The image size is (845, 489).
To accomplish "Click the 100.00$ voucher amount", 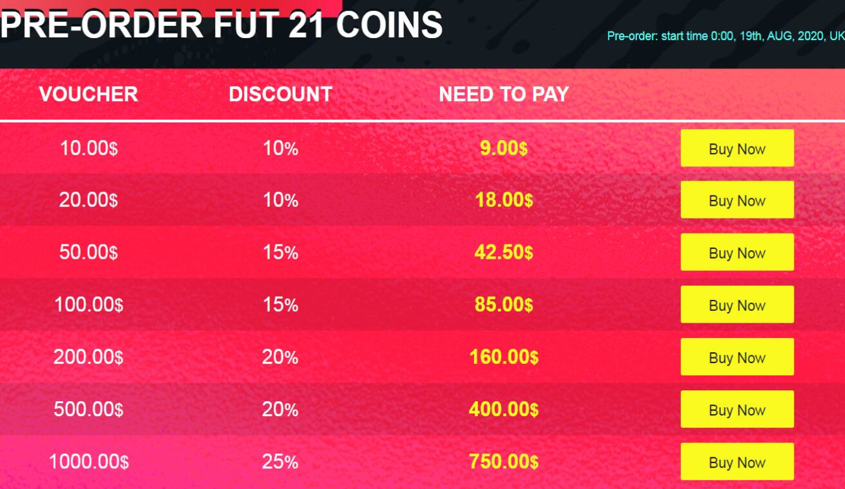I will 89,304.
